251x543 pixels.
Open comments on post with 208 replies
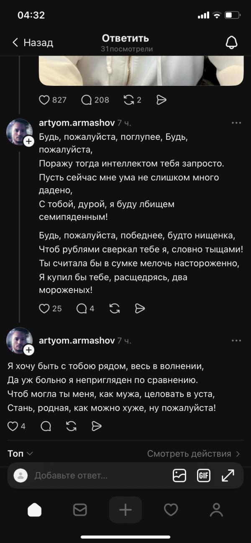[x=87, y=100]
